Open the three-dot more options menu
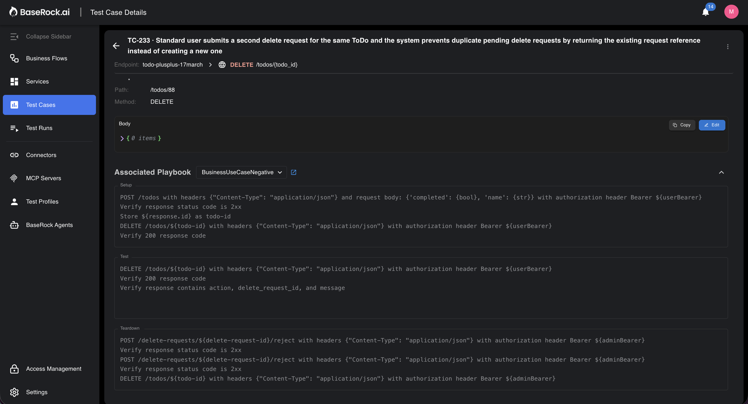The height and width of the screenshot is (404, 748). click(728, 47)
